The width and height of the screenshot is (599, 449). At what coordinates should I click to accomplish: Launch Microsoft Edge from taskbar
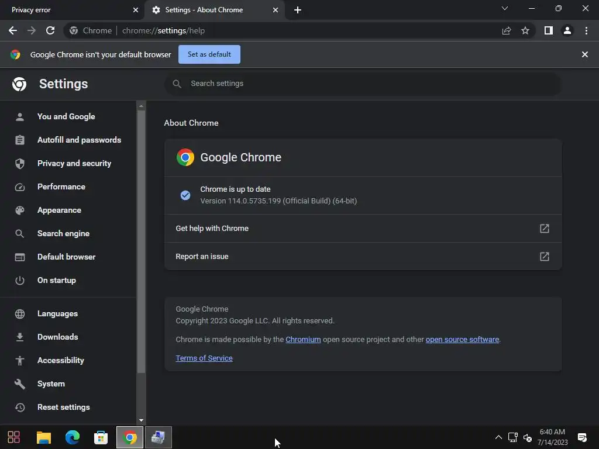point(72,437)
